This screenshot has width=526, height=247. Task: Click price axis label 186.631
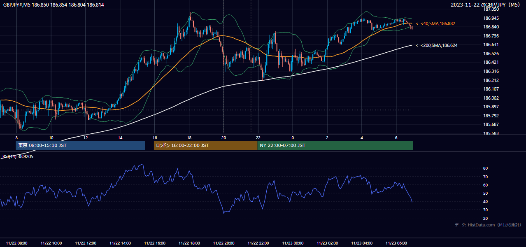pos(491,44)
